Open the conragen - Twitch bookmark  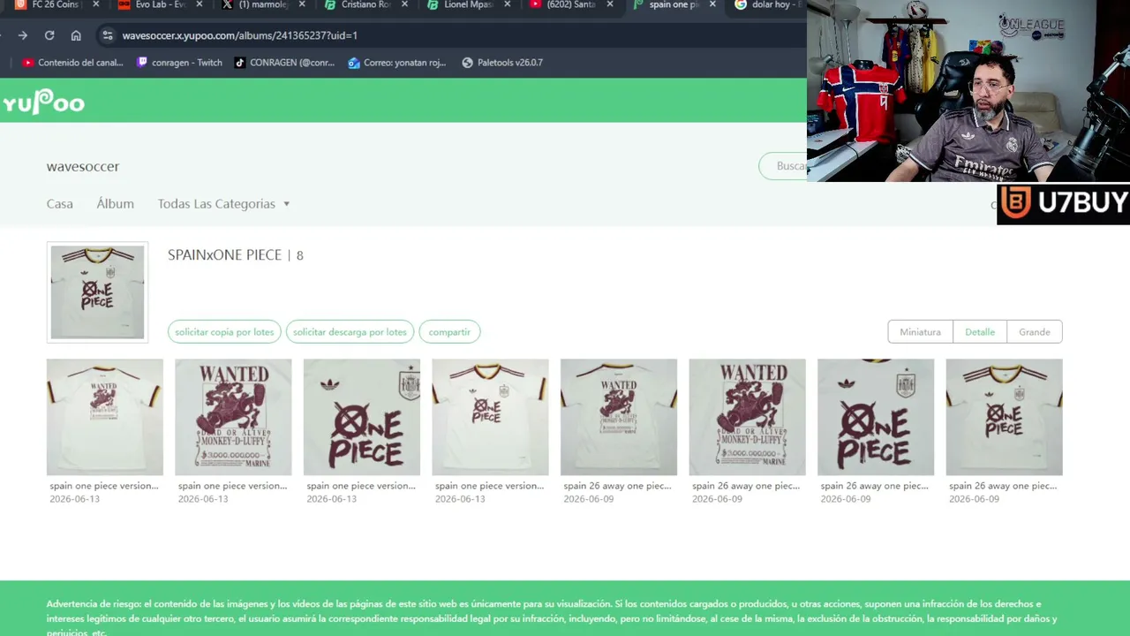pos(179,63)
